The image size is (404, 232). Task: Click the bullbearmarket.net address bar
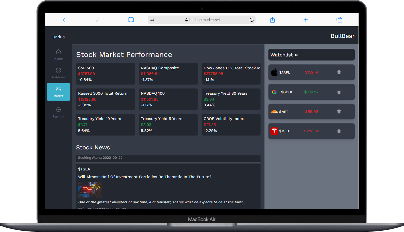(202, 20)
